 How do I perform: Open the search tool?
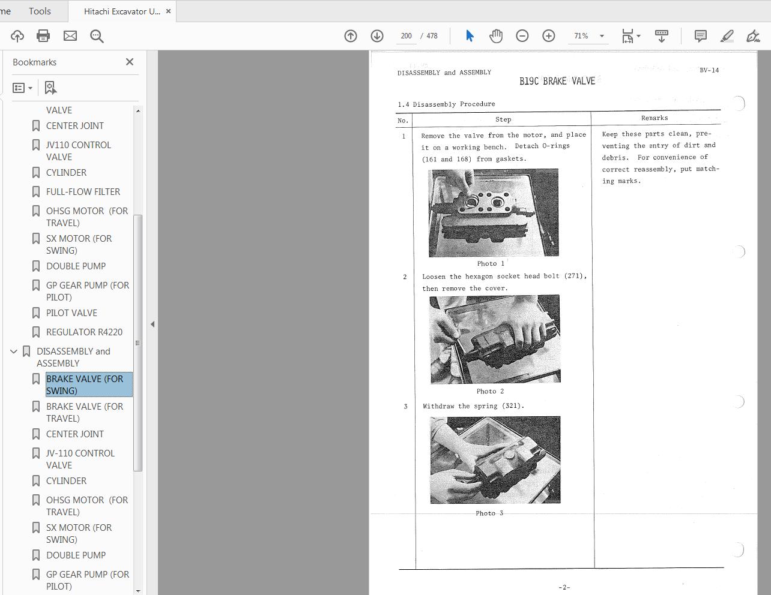click(97, 36)
